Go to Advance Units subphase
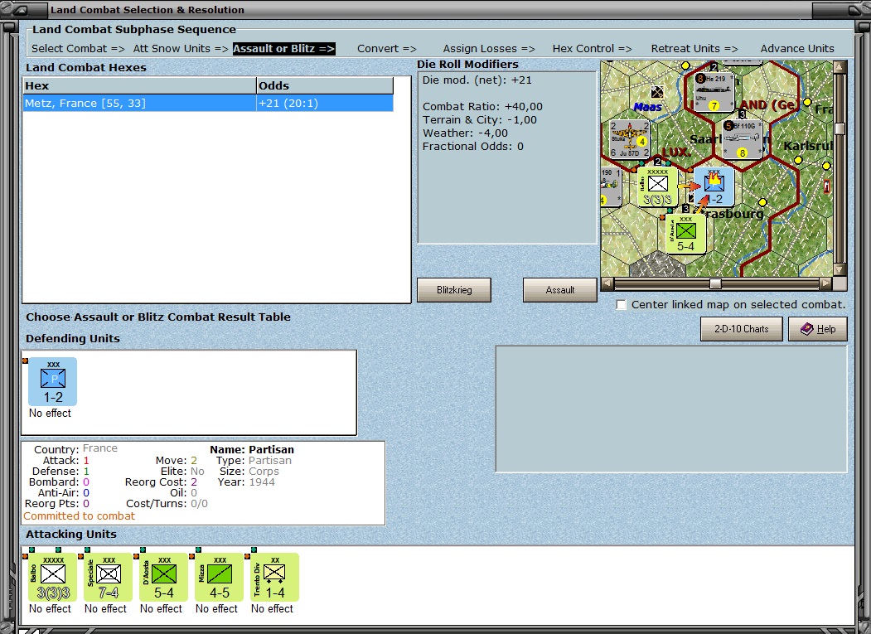 pyautogui.click(x=797, y=49)
